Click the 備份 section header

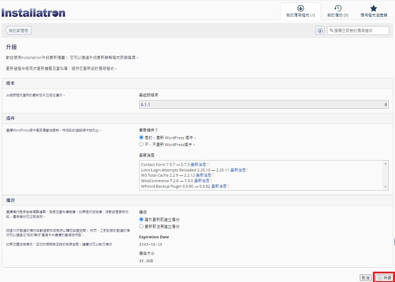[197, 200]
